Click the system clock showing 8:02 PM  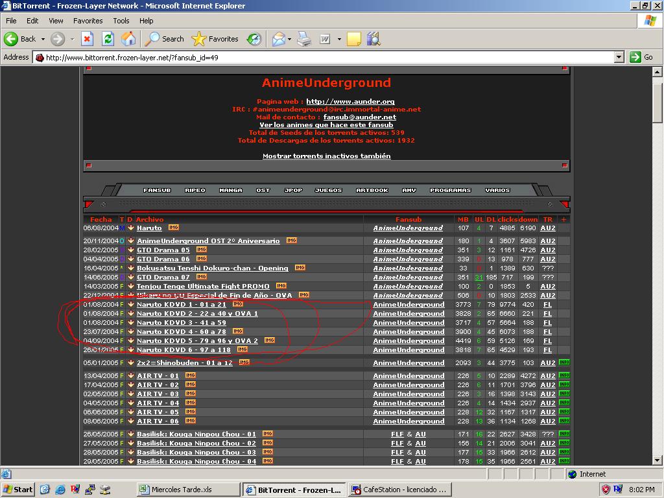click(x=642, y=490)
